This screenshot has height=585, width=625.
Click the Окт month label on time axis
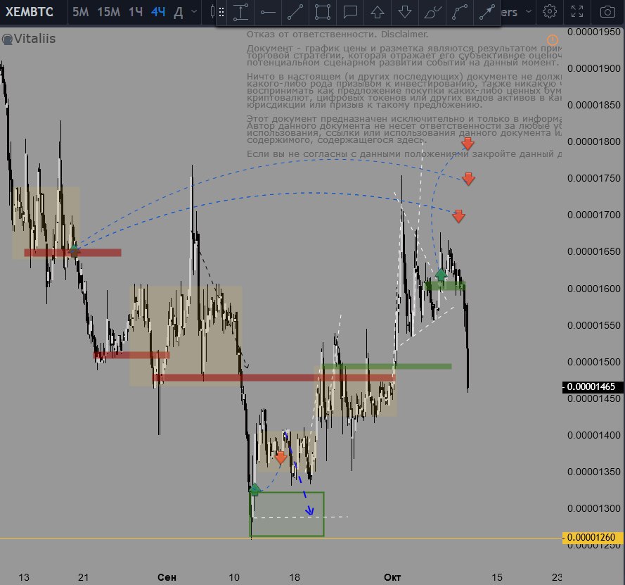tap(392, 577)
